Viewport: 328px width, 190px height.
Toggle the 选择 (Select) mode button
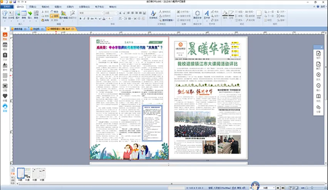pos(54,16)
